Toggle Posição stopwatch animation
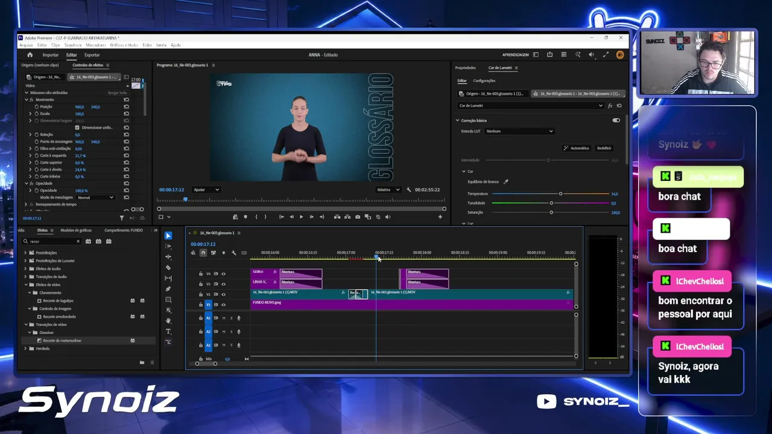This screenshot has width=772, height=434. pos(36,107)
